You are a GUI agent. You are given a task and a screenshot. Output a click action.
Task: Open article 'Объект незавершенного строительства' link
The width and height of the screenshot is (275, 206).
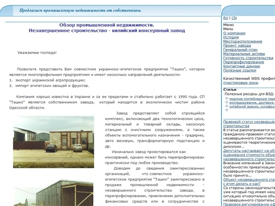tap(249, 181)
